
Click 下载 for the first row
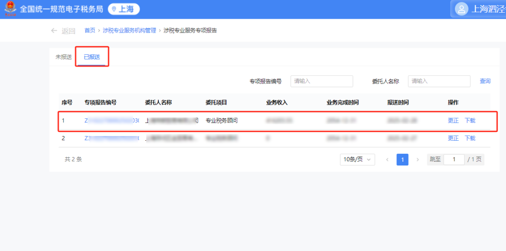470,121
